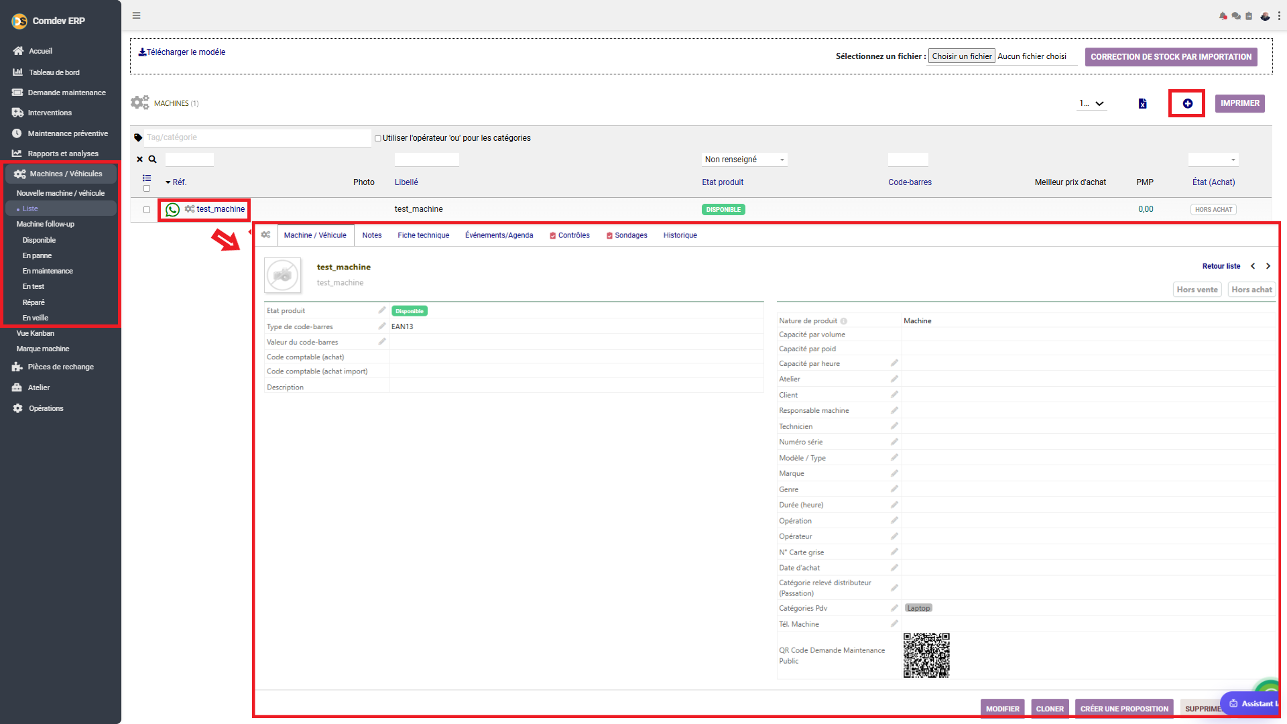
Task: Click CRÉER UNE PROPOSITION button
Action: pyautogui.click(x=1124, y=709)
